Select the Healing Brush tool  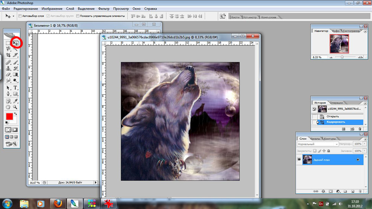point(8,62)
